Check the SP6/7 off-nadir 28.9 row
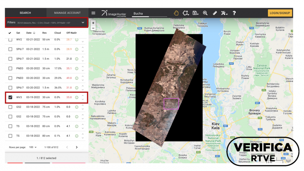 click(x=10, y=49)
